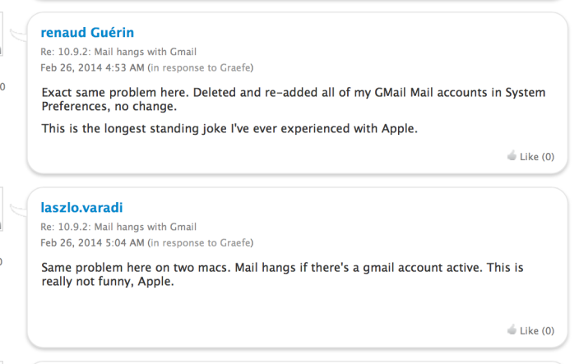579x364 pixels.
Task: Open subject line above the 5:04 AM timestamp
Action: pyautogui.click(x=118, y=227)
